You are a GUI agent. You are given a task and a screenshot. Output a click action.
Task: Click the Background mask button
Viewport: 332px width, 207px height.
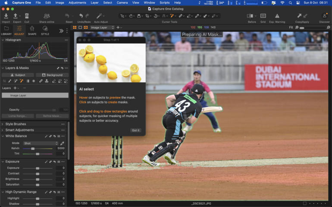click(x=52, y=75)
